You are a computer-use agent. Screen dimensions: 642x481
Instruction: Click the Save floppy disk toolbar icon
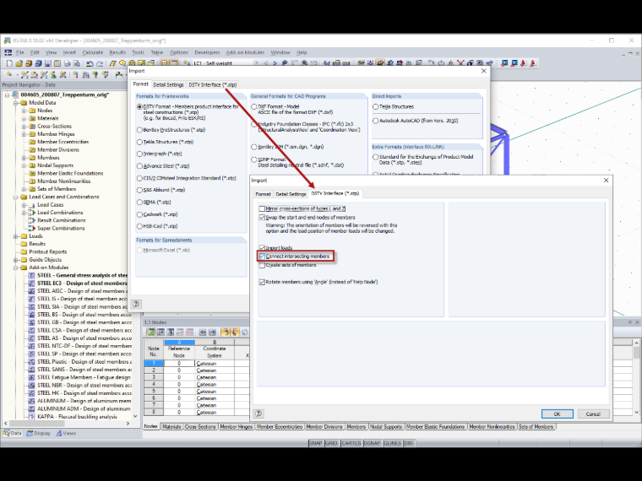pos(48,63)
